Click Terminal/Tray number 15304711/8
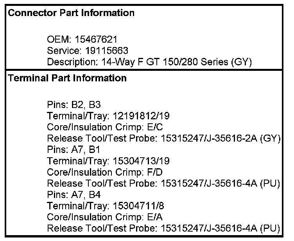Viewport: 294px width, 241px height. pyautogui.click(x=134, y=206)
